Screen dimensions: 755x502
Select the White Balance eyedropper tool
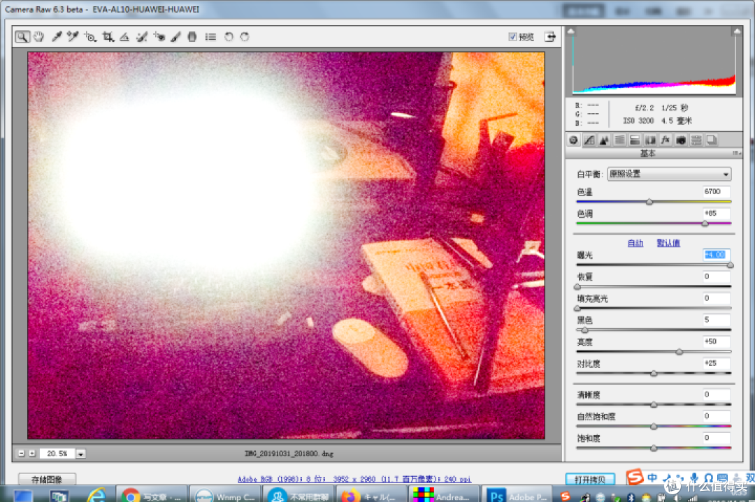pos(57,36)
